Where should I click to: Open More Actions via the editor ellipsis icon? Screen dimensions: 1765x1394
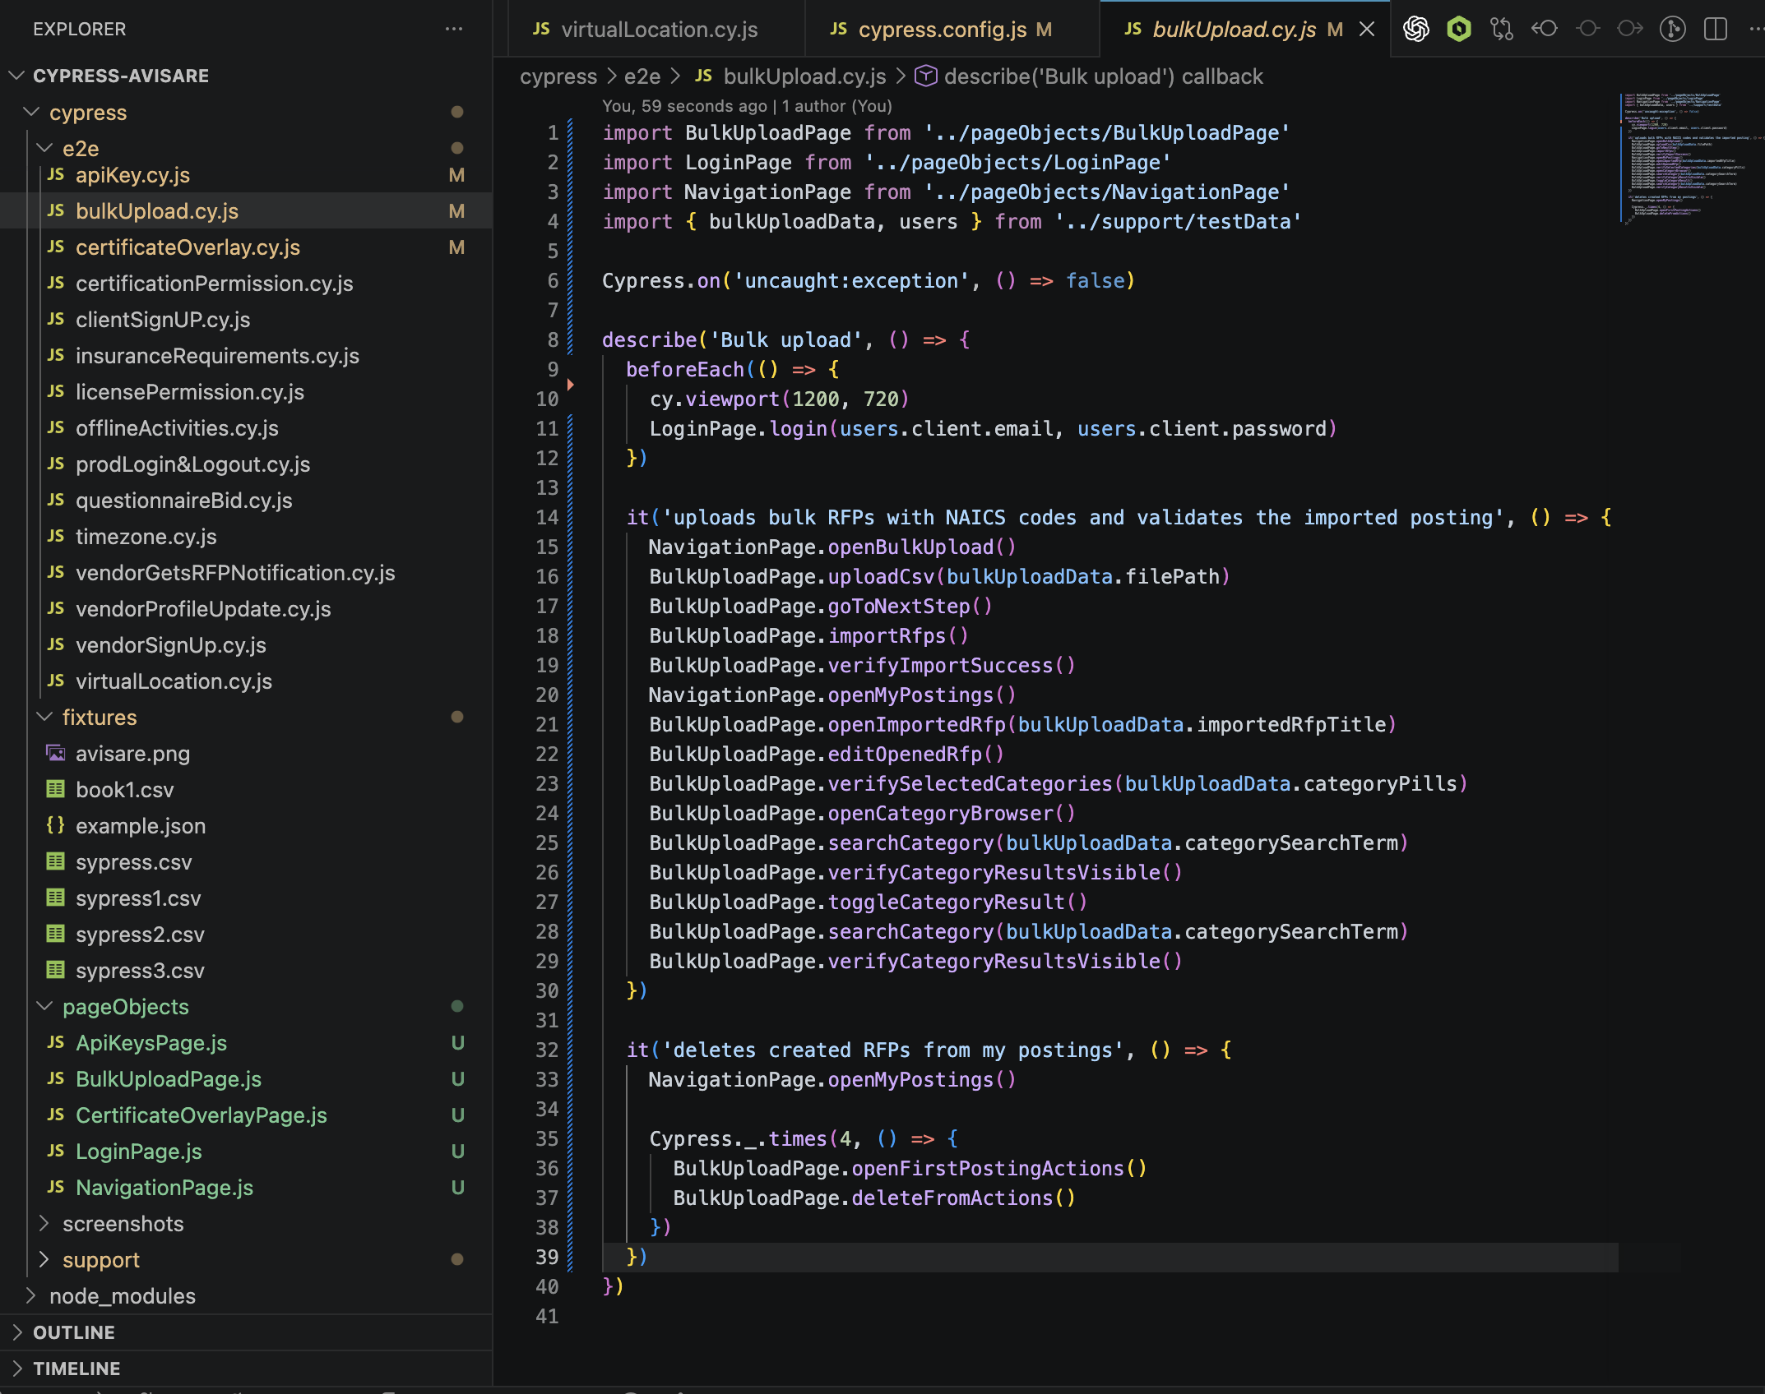(x=1753, y=29)
